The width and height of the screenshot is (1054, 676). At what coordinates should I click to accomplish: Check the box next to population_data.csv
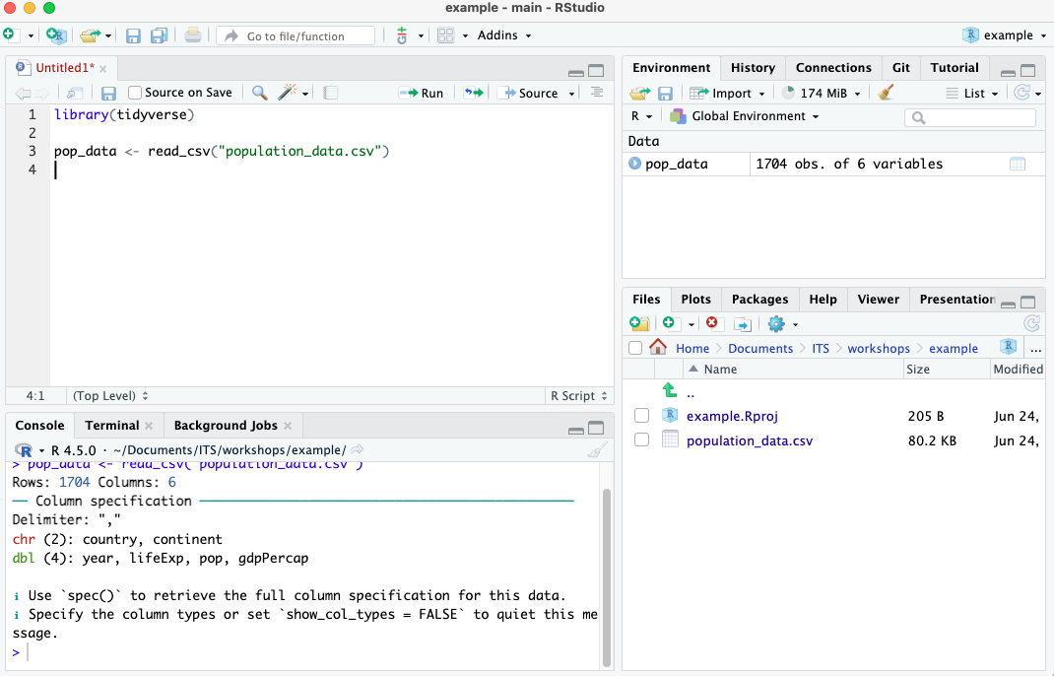point(642,440)
